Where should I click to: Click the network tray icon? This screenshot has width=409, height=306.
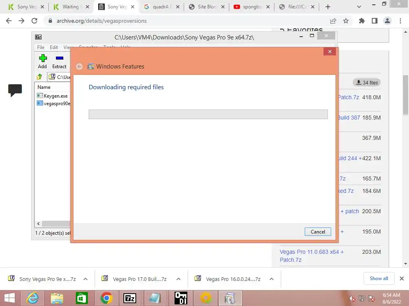coord(361,298)
